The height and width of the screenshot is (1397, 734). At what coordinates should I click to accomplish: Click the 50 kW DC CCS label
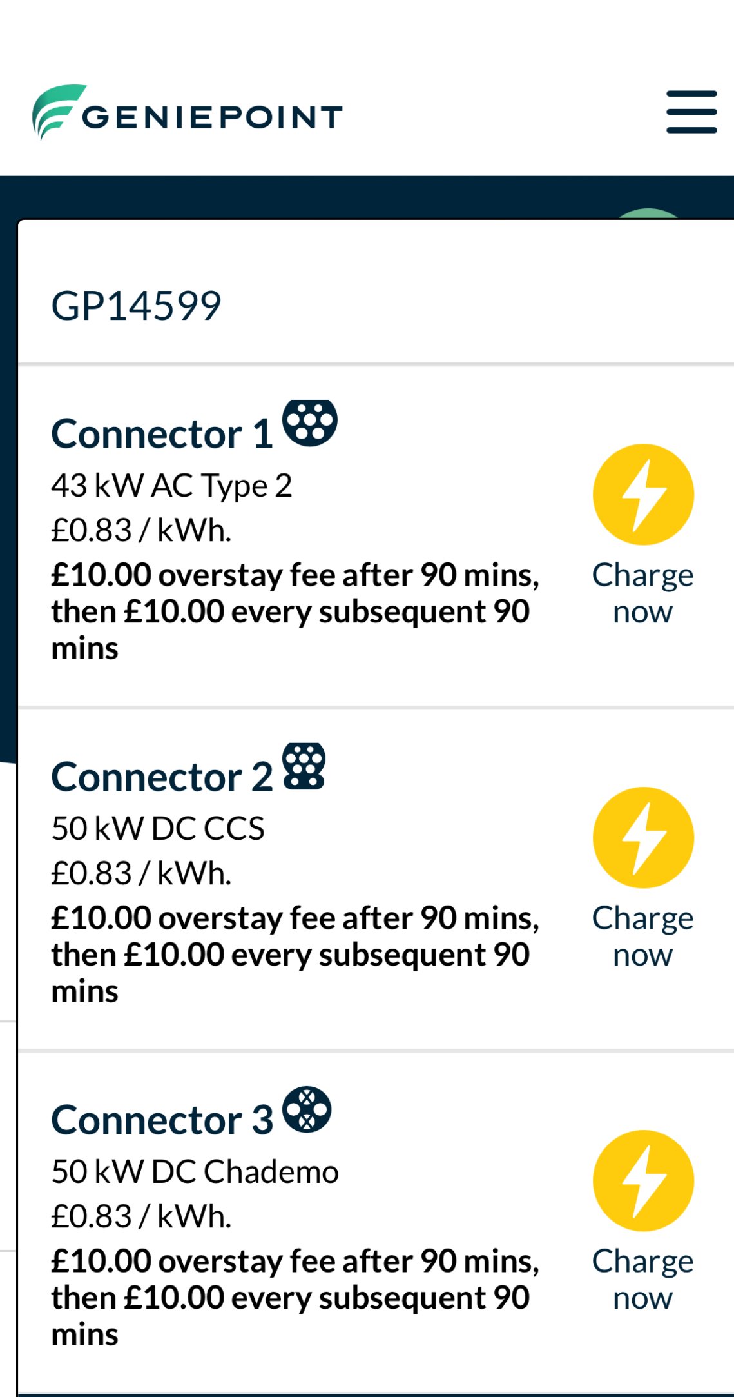coord(158,829)
